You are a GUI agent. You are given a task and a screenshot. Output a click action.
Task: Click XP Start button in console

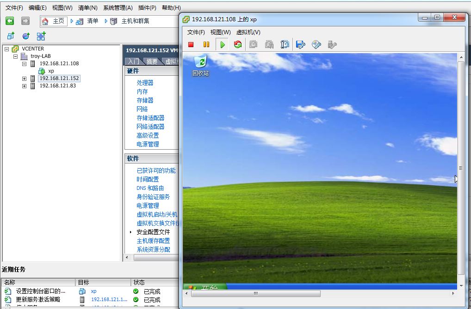(205, 286)
